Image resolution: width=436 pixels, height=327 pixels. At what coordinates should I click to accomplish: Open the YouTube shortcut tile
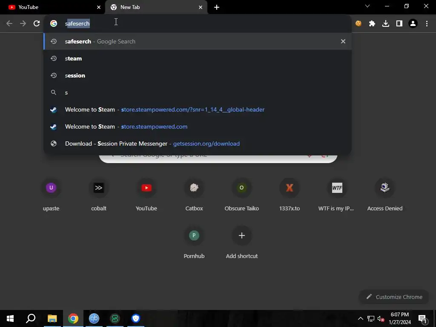click(x=146, y=195)
